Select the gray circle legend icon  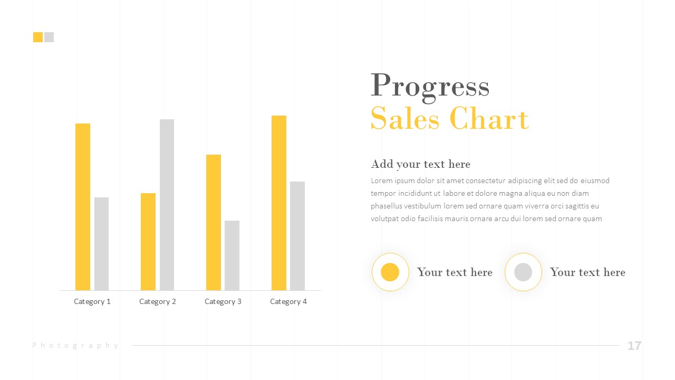click(x=523, y=272)
